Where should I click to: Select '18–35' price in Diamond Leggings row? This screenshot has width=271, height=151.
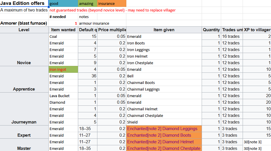(x=88, y=129)
